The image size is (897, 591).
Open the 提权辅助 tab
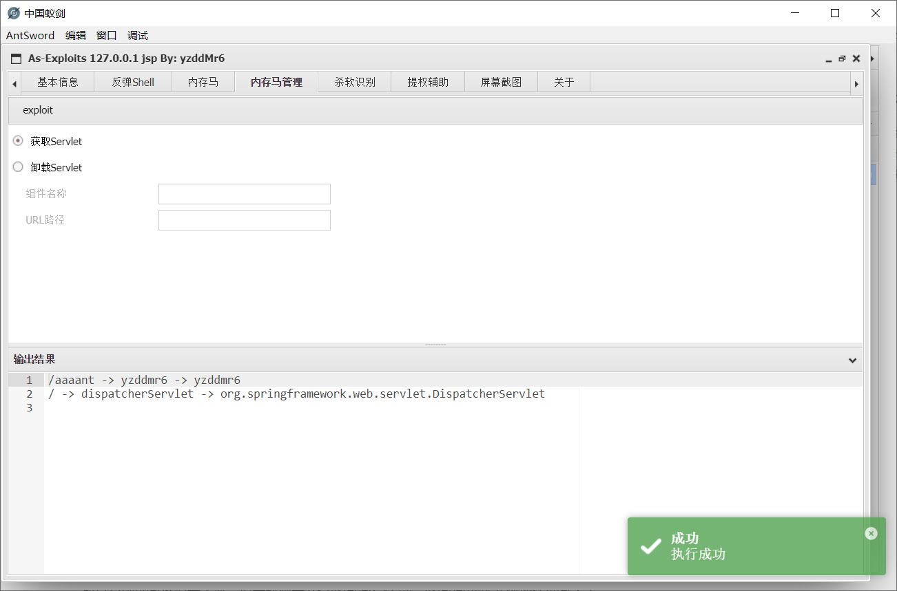coord(428,82)
